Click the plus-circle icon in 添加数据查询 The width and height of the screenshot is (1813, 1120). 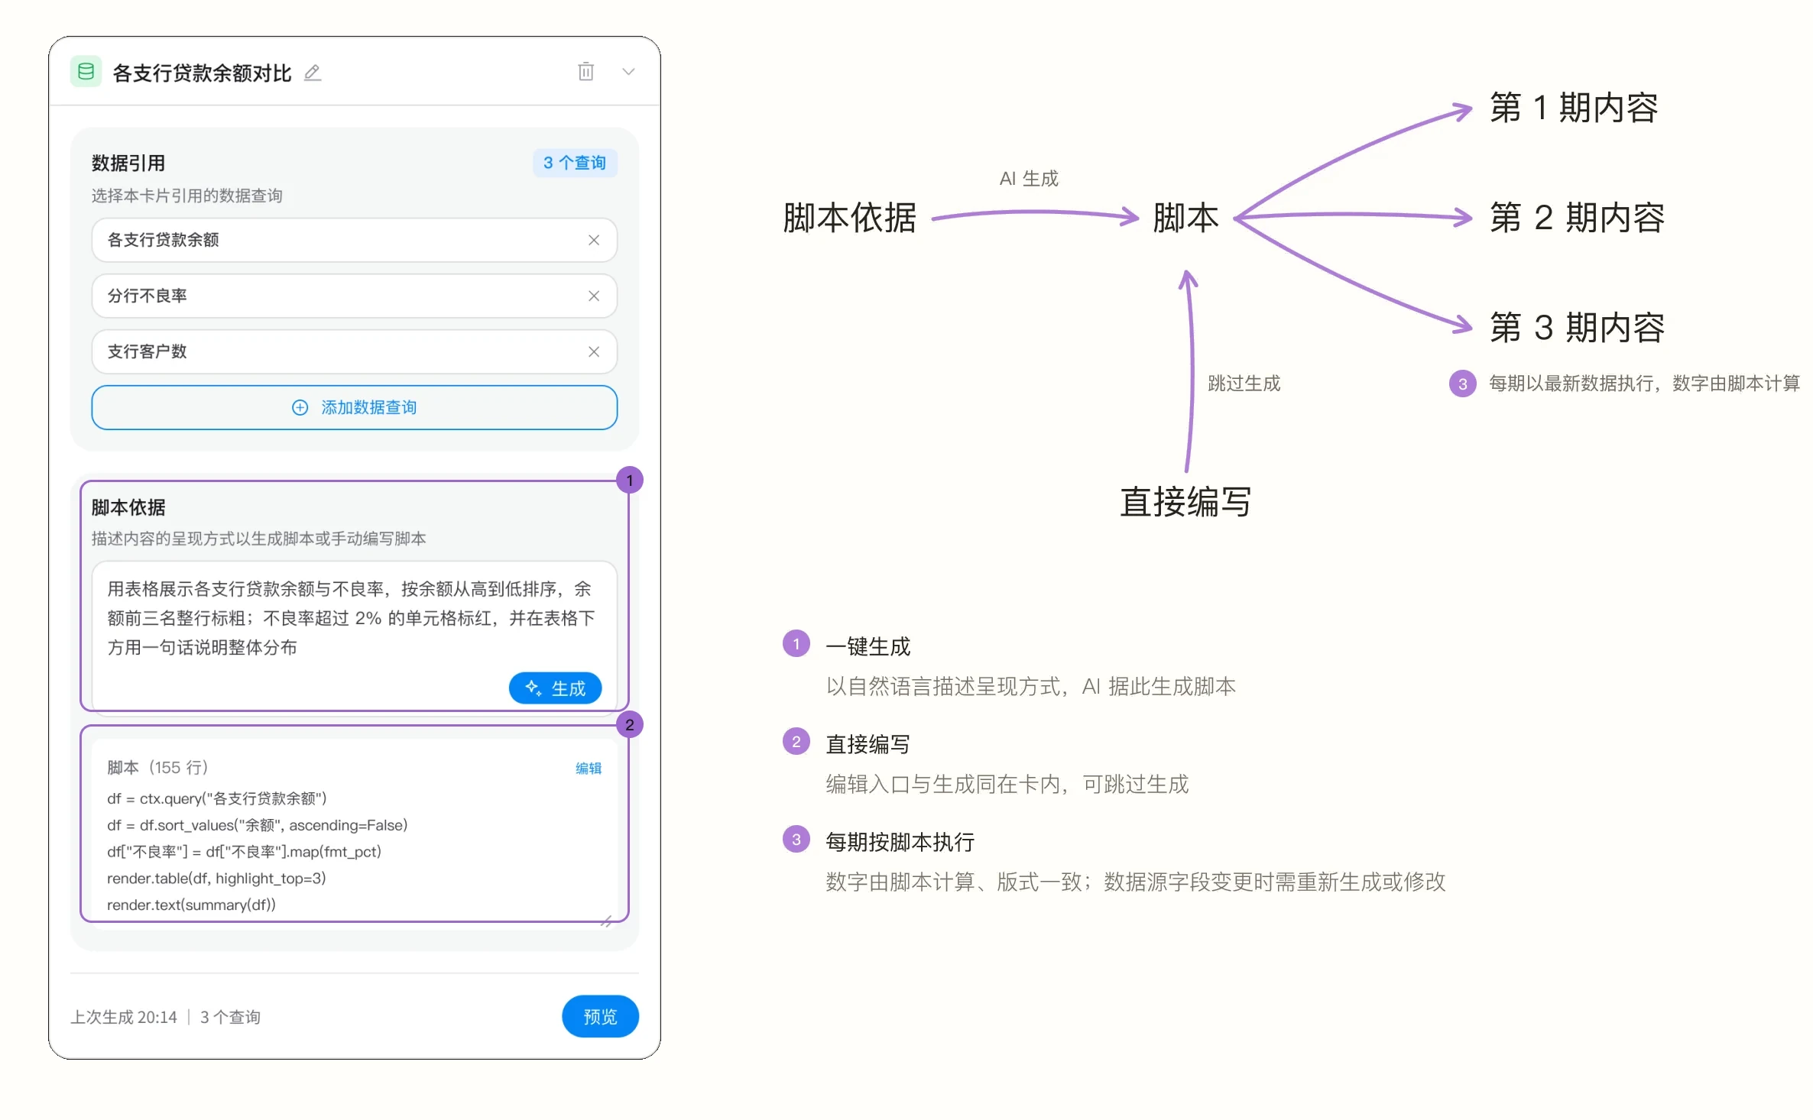tap(300, 407)
